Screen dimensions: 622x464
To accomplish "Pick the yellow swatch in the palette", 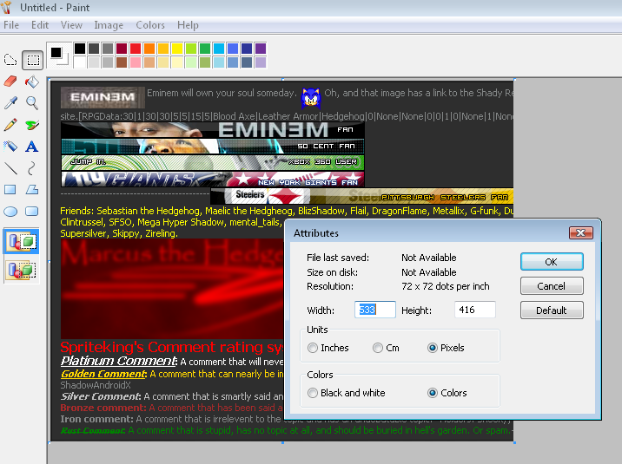I will [177, 49].
